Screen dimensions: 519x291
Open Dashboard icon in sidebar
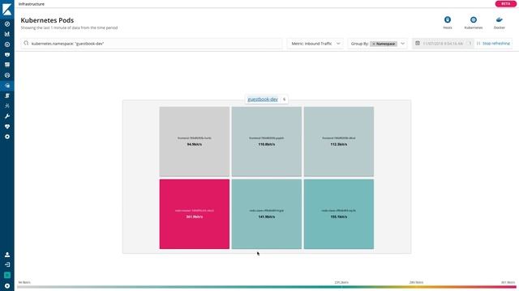[x=7, y=44]
